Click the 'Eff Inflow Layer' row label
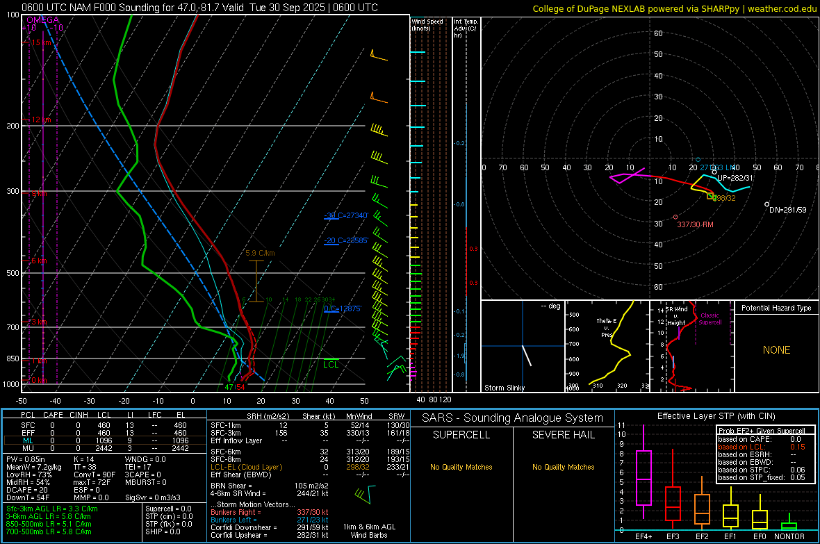 tap(236, 440)
